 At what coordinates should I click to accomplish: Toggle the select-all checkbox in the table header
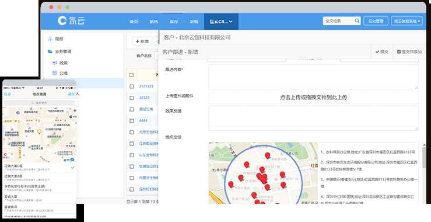[132, 75]
